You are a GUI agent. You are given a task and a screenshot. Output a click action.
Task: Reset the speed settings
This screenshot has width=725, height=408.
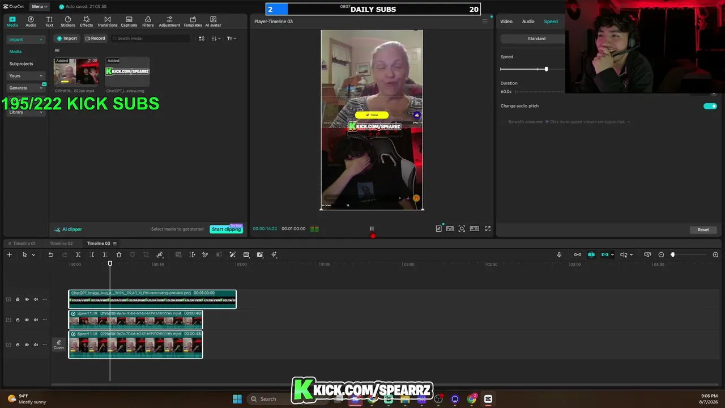point(703,230)
